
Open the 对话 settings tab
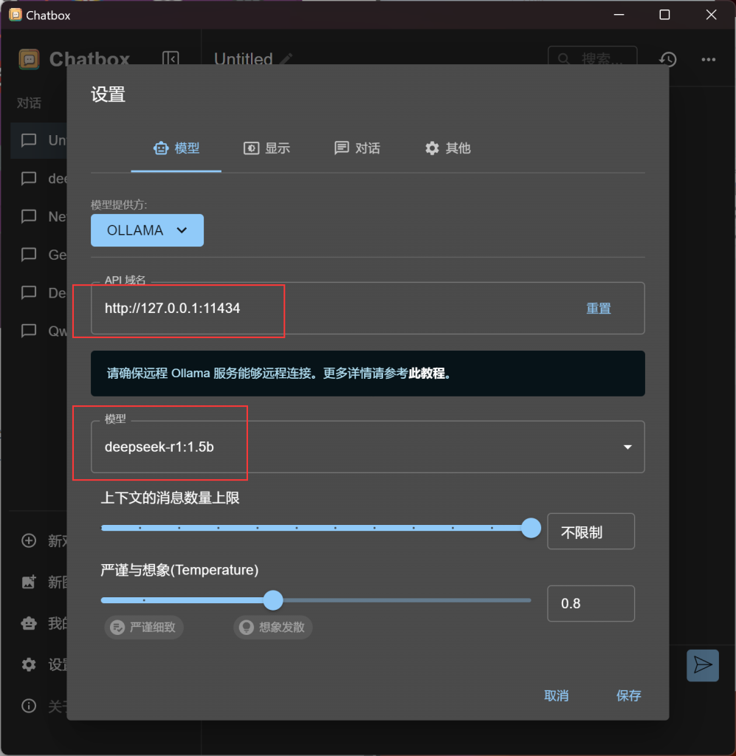pos(357,148)
